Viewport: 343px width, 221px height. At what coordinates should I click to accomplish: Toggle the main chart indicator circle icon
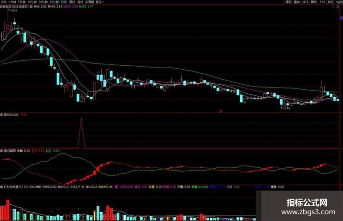tap(31, 7)
